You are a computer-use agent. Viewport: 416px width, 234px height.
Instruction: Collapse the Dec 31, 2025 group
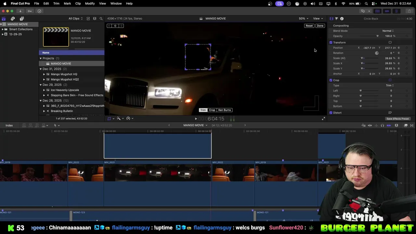point(41,69)
